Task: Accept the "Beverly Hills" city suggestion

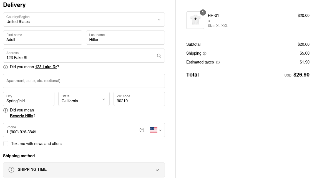Action: 22,116
